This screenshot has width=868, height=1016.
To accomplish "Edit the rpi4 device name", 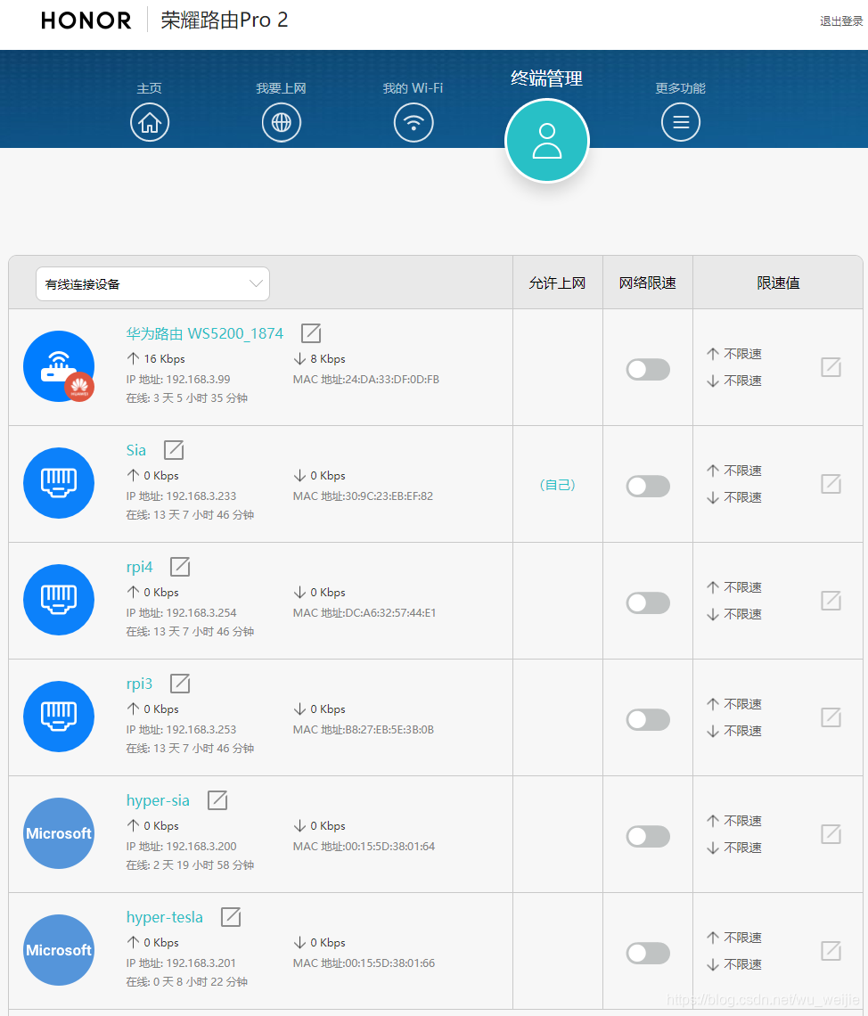I will 180,566.
